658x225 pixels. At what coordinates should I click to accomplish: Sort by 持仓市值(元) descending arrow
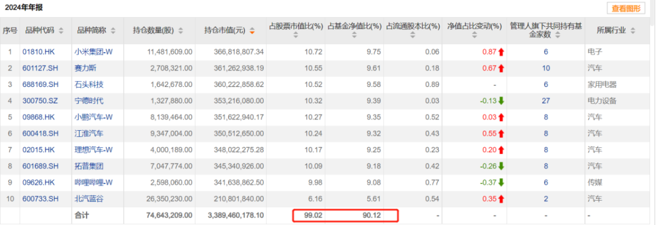coord(252,30)
